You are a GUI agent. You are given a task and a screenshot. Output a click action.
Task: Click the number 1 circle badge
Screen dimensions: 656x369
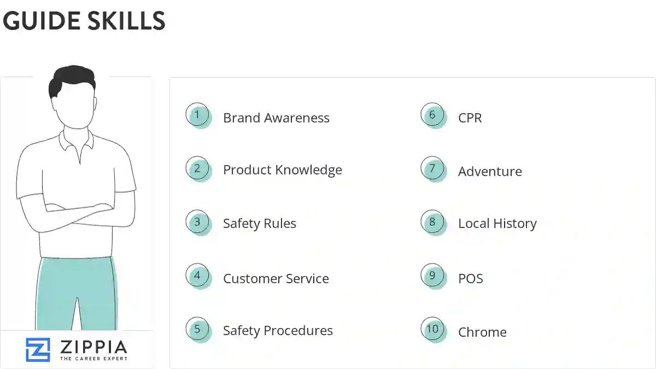(197, 115)
